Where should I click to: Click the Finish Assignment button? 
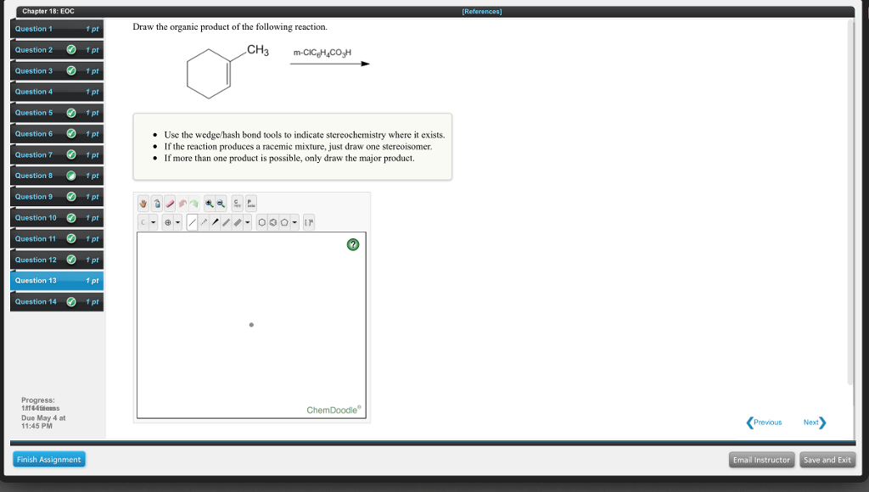point(48,459)
